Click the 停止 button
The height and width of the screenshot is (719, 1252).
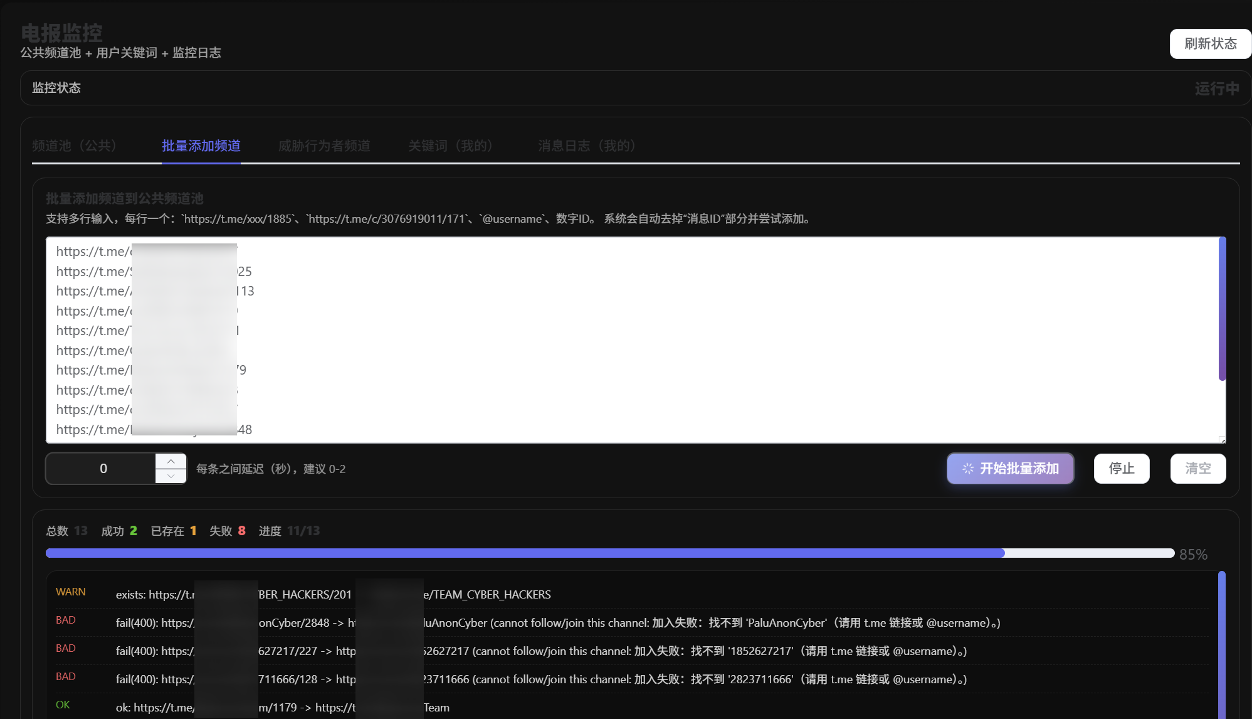(1121, 468)
